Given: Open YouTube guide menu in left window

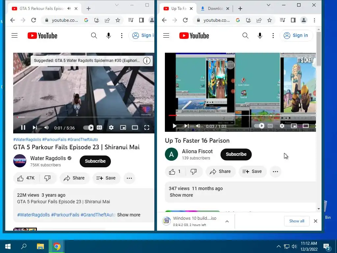Looking at the screenshot, I should [x=14, y=36].
